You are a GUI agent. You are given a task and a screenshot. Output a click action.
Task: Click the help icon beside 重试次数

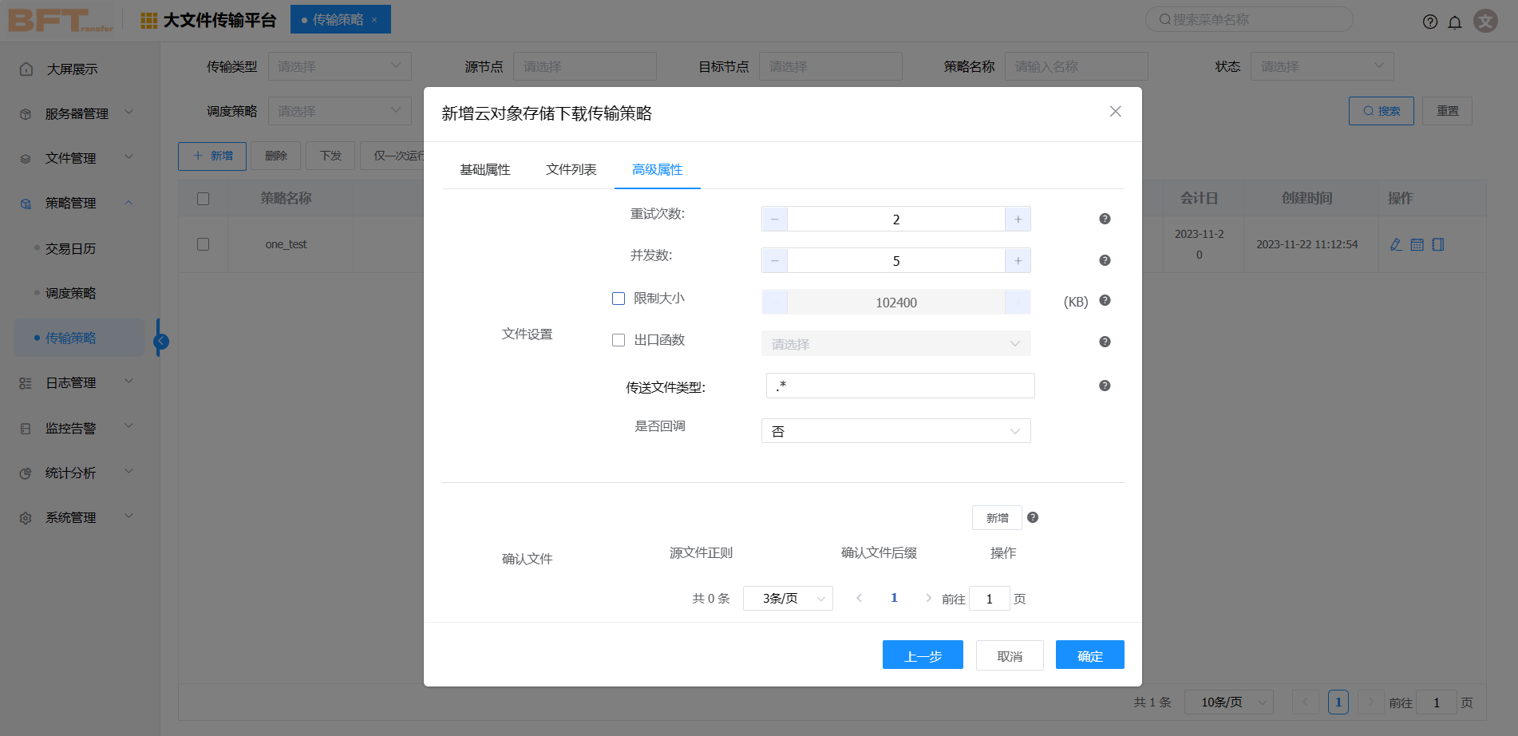click(1105, 219)
